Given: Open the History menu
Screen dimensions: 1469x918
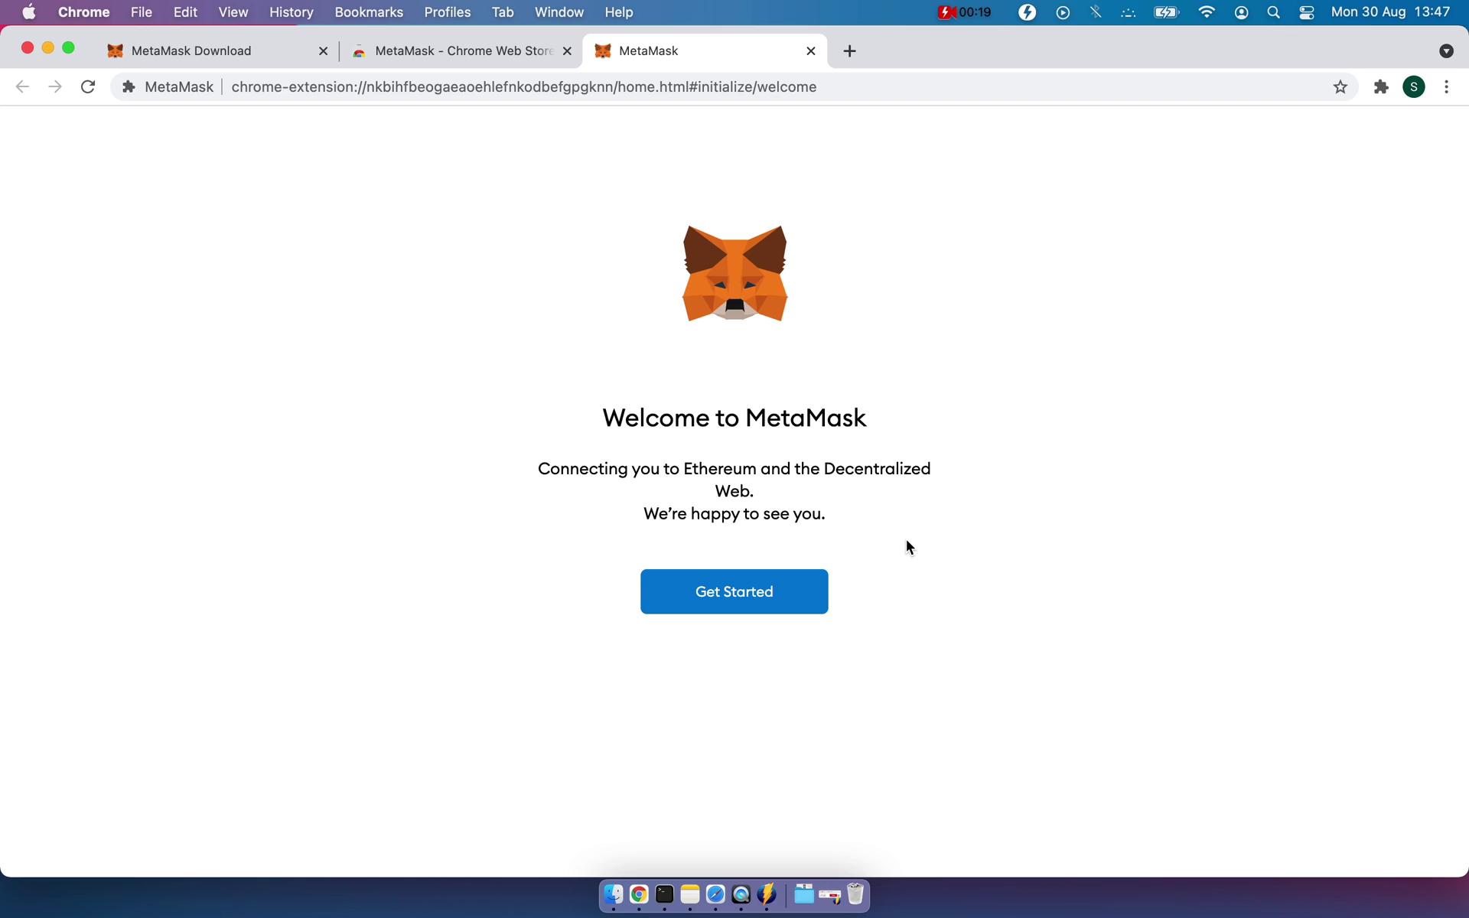Looking at the screenshot, I should point(291,12).
